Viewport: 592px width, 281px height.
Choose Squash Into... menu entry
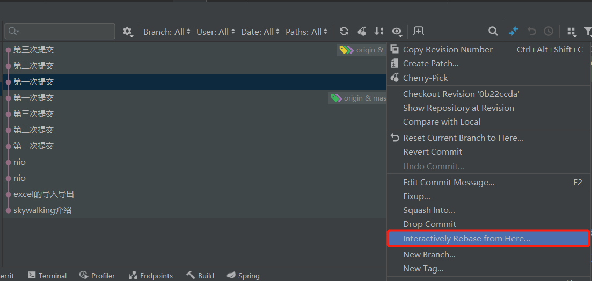488,210
